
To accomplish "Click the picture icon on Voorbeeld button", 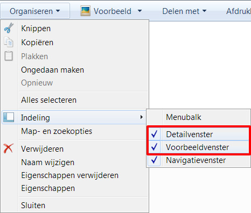I will (x=85, y=11).
